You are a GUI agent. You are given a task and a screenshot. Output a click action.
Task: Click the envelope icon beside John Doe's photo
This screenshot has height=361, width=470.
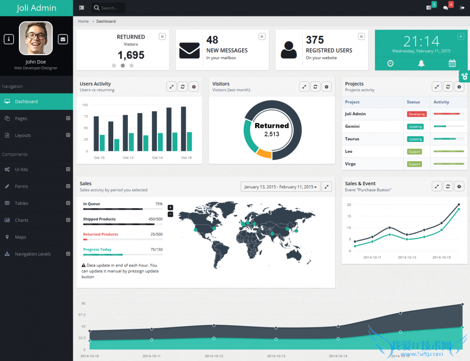click(63, 39)
